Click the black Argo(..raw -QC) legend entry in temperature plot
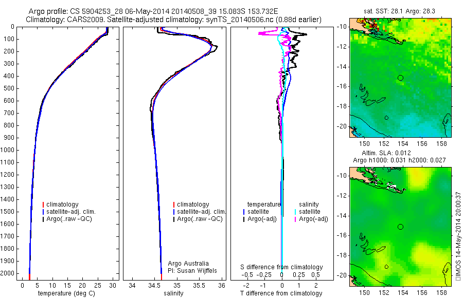Image resolution: width=463 pixels, height=298 pixels. pyautogui.click(x=67, y=219)
